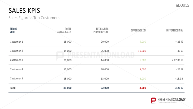Viewport: 193px width, 109px height.
Task: Click the Difference (€) column header
Action: [x=138, y=30]
